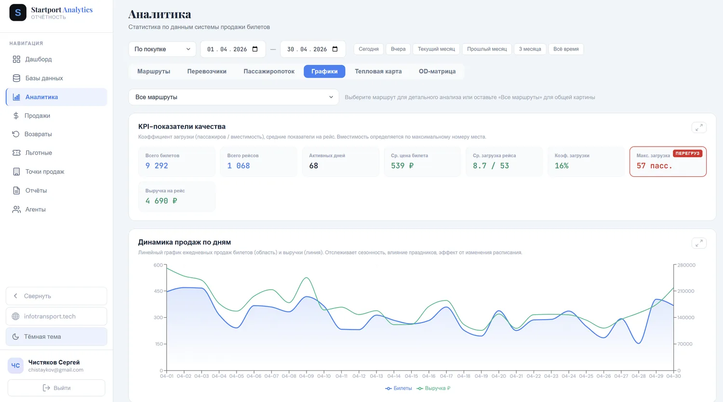Expand the KPI-показатели panel to fullscreen
This screenshot has height=402, width=723.
699,127
